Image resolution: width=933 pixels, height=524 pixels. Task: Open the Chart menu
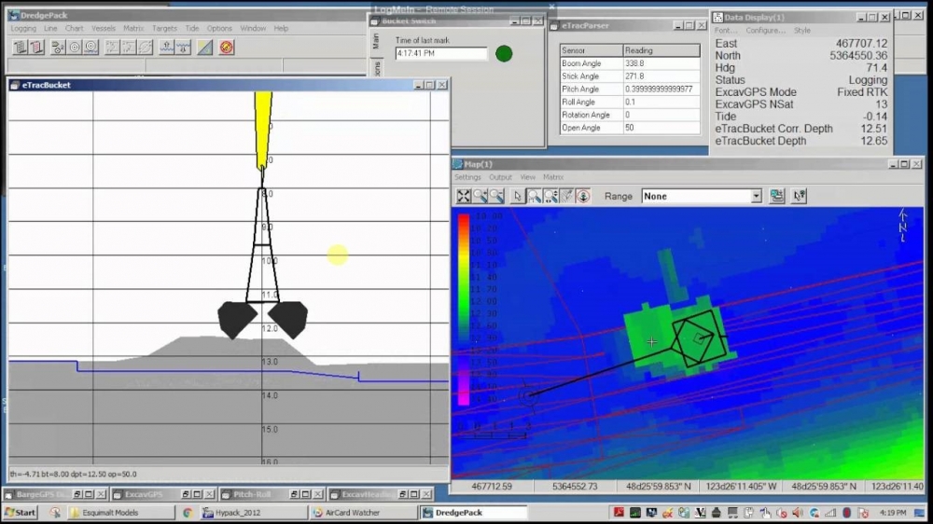[75, 28]
